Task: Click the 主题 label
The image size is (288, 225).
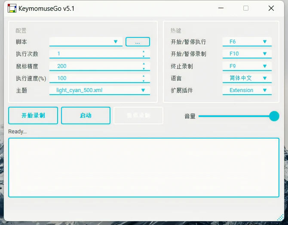Action: coord(21,90)
